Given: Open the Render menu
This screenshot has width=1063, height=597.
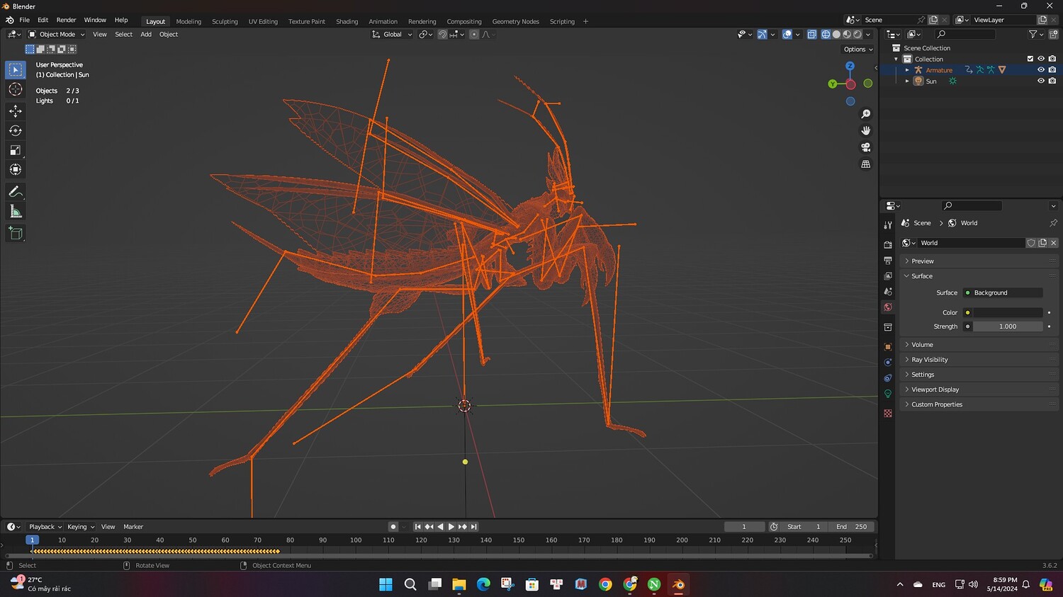Looking at the screenshot, I should (x=66, y=20).
